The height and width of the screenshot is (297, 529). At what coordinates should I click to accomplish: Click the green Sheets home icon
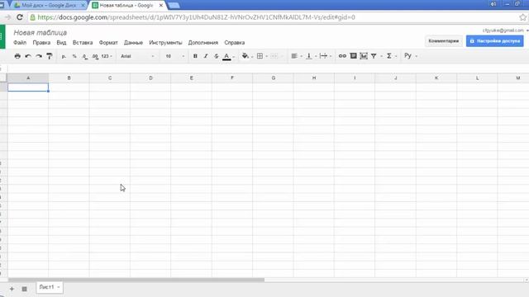point(2,36)
